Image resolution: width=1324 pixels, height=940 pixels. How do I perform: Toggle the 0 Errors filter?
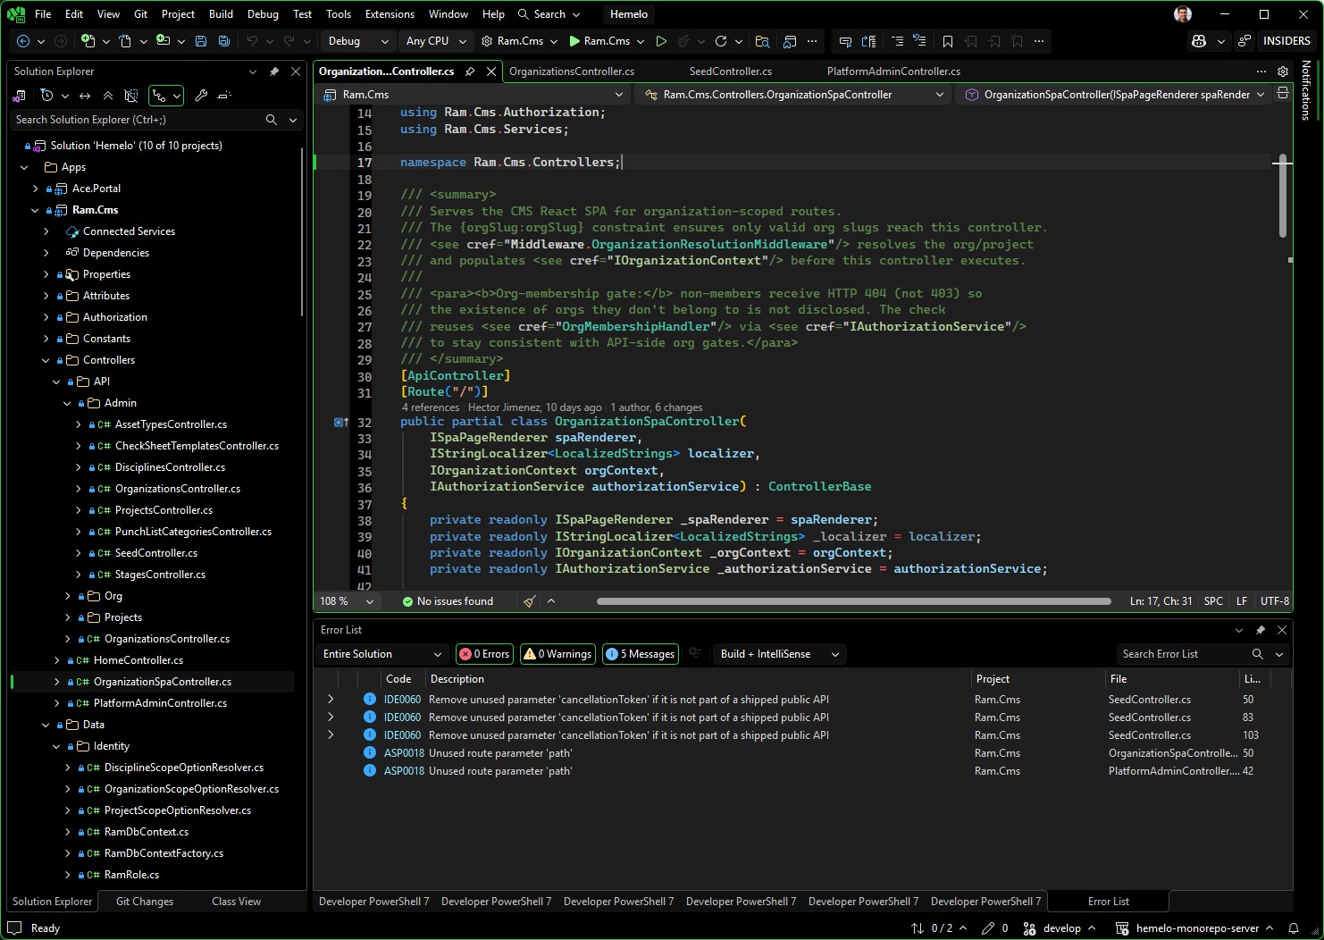(x=484, y=654)
